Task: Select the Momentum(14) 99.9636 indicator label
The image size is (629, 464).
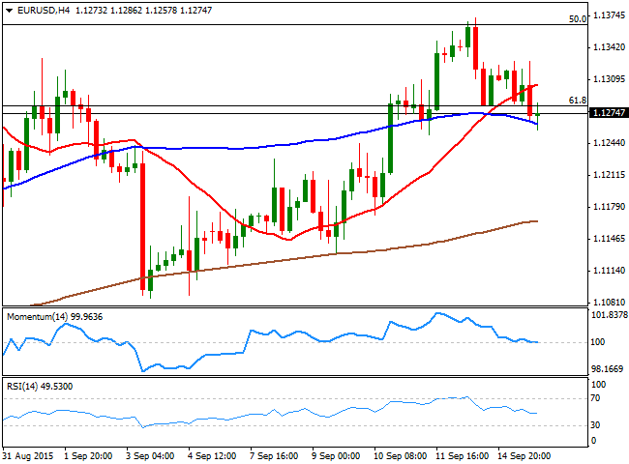Action: click(55, 317)
